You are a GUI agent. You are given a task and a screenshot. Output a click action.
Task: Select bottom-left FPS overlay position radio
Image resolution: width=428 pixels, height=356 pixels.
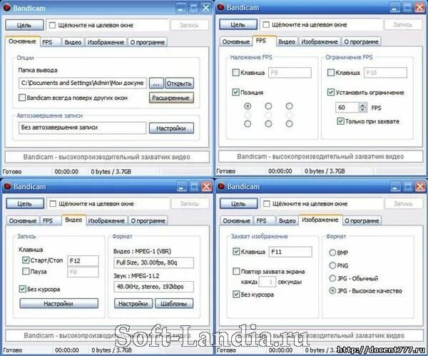248,124
